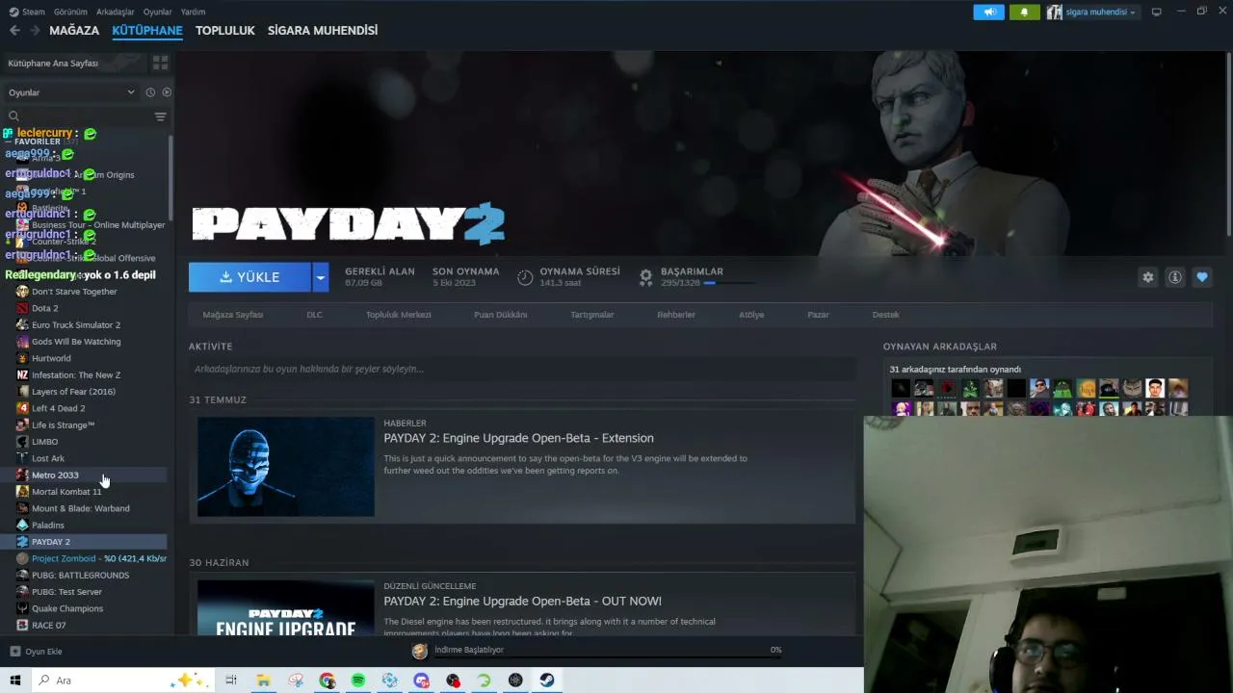Screen dimensions: 1233x693
Task: Click the YÜKLE install button
Action: click(249, 277)
